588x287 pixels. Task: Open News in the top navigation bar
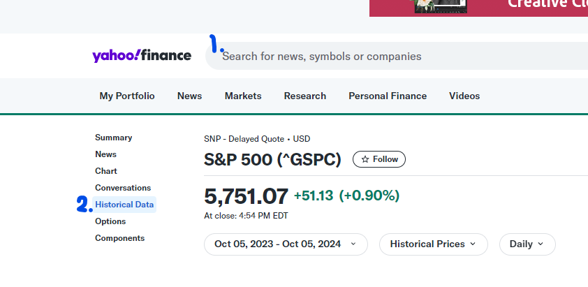(189, 96)
